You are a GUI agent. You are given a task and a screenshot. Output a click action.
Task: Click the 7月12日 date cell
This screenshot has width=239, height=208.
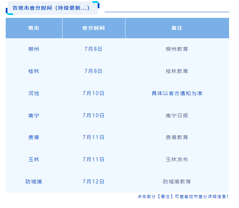(94, 182)
